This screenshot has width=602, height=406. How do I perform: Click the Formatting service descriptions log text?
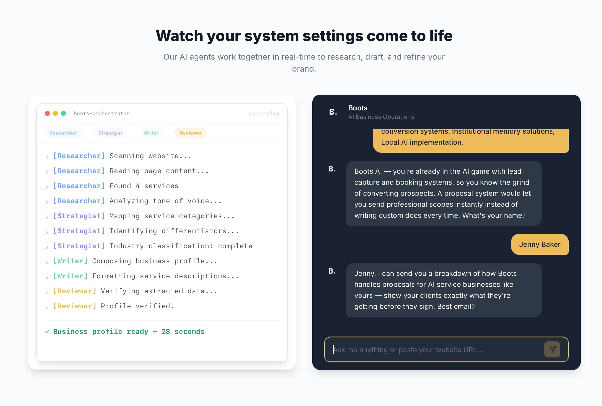click(x=165, y=276)
